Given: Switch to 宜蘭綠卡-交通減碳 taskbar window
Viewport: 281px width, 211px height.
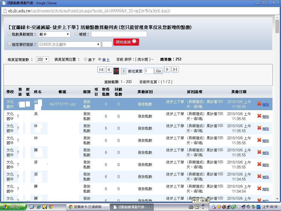Looking at the screenshot, I should pos(88,207).
